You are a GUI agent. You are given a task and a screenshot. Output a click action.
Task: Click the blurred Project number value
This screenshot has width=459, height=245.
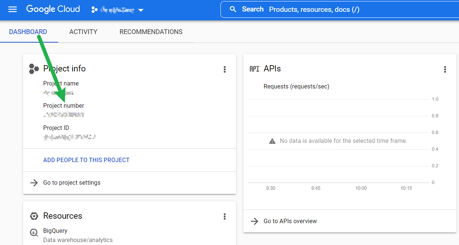(64, 115)
